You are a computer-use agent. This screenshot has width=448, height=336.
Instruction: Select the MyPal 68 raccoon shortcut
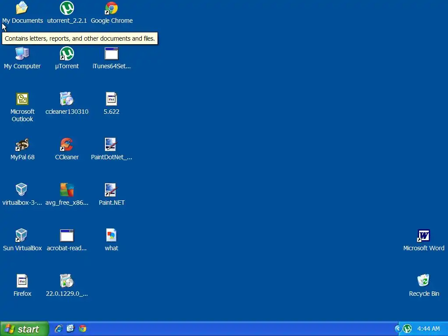tap(22, 144)
